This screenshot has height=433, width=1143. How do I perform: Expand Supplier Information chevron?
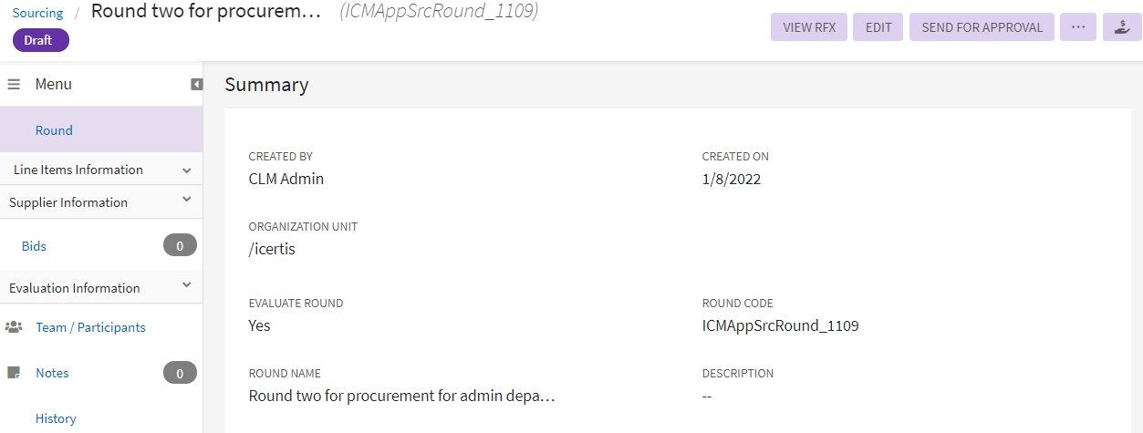click(186, 200)
